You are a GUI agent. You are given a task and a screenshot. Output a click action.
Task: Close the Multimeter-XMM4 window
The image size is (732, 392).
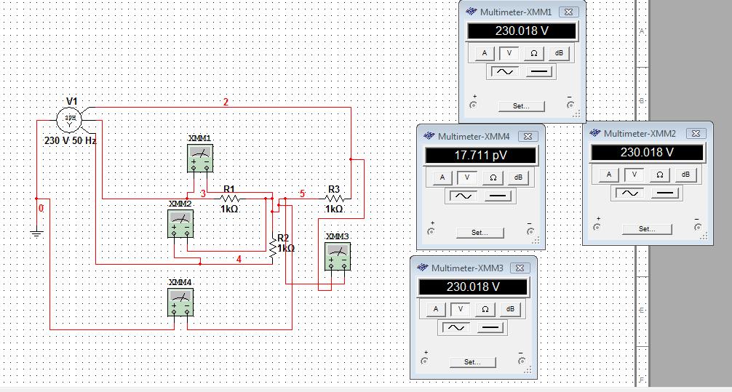pyautogui.click(x=528, y=136)
